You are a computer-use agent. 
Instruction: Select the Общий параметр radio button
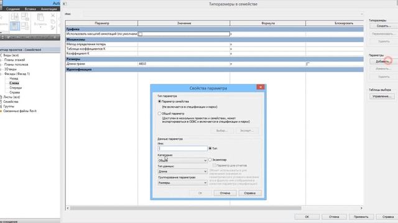(x=159, y=113)
